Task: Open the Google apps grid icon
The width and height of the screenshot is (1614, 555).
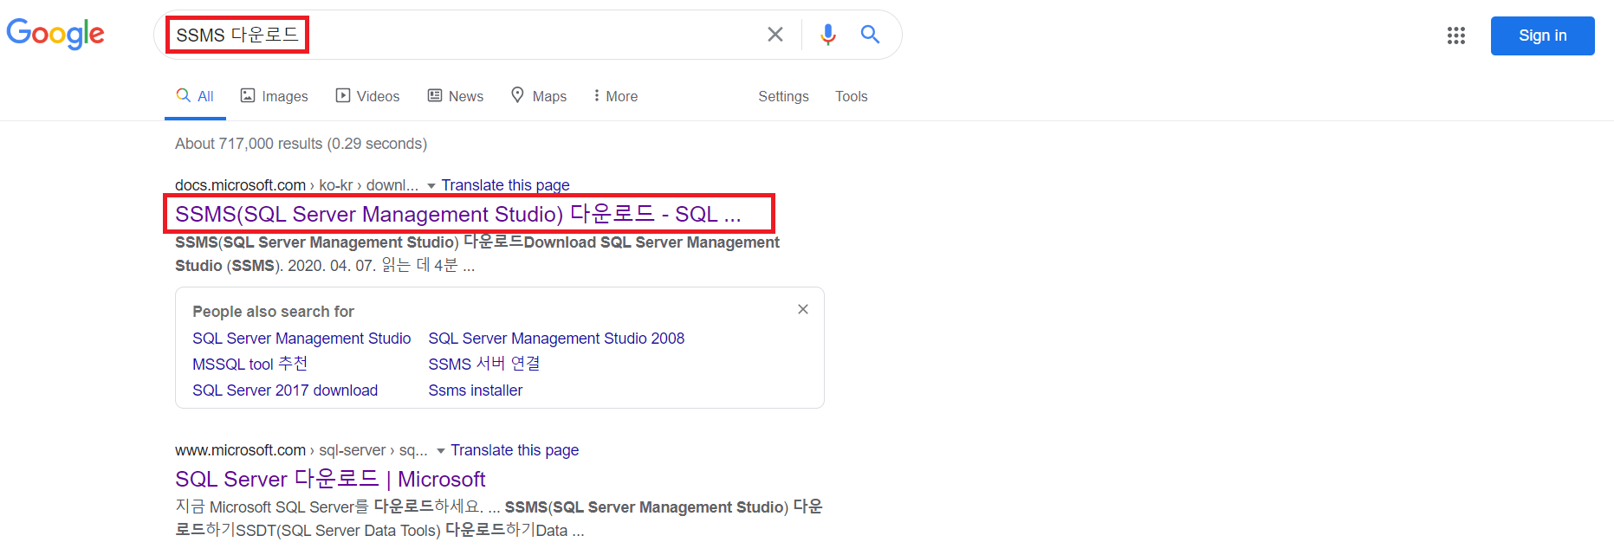Action: coord(1456,35)
